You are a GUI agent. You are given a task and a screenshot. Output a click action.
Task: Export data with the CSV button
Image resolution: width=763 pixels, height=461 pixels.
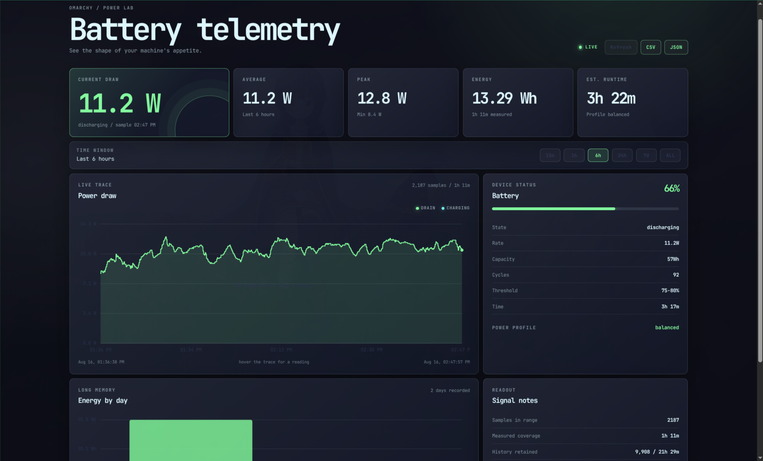coord(651,47)
